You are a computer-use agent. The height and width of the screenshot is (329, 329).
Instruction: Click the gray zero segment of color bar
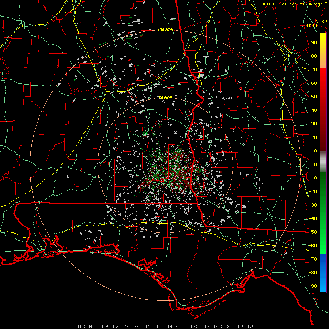323,162
